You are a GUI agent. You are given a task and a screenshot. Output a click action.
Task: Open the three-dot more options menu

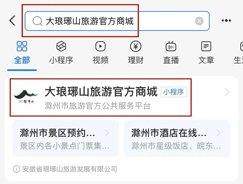tap(226, 20)
